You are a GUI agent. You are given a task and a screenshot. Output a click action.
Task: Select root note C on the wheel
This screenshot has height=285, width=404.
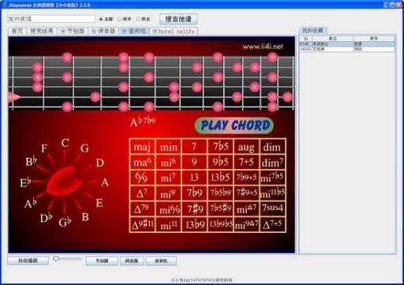pos(65,143)
